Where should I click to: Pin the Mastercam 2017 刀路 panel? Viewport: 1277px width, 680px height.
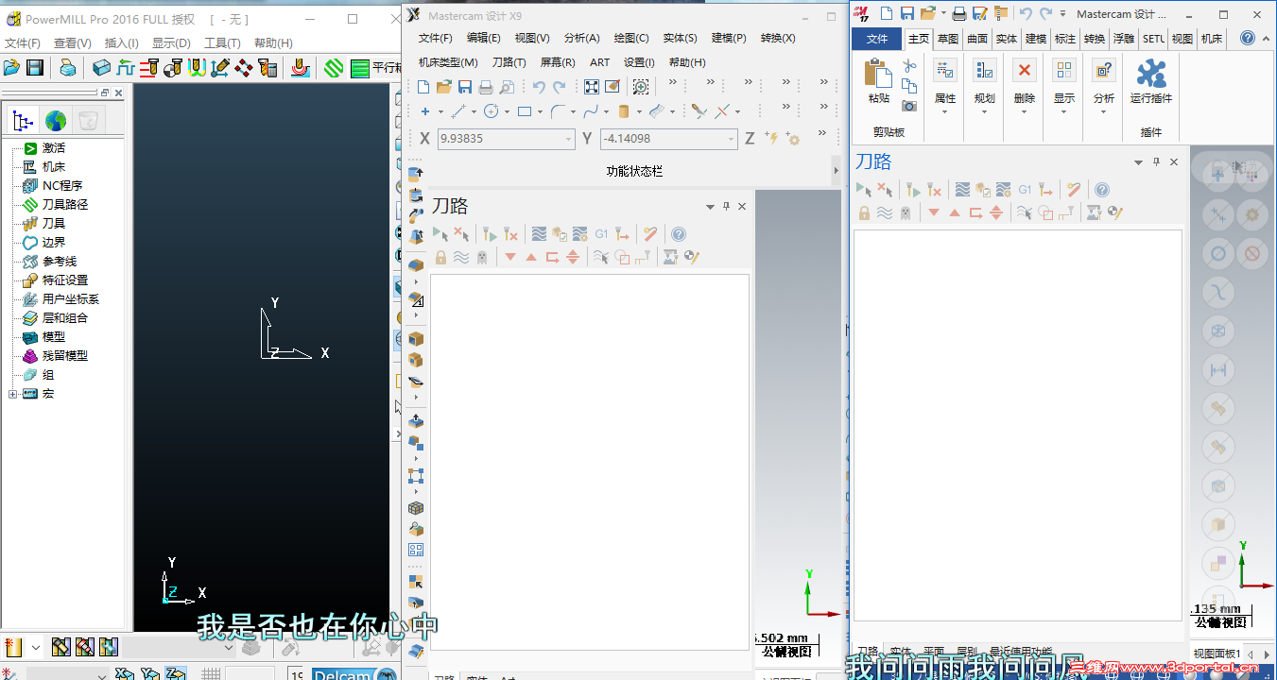pyautogui.click(x=1156, y=162)
